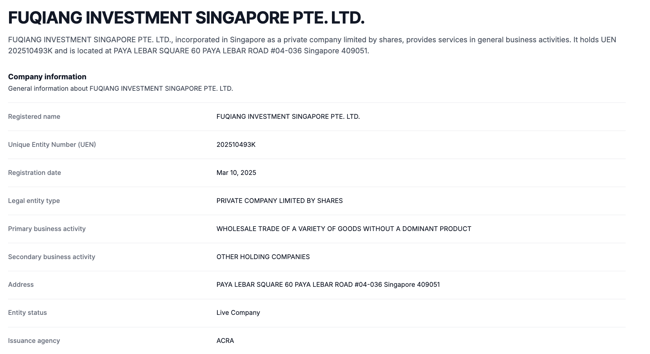Click the WHOLESALE TRADE OF A VARIETY value

point(343,229)
